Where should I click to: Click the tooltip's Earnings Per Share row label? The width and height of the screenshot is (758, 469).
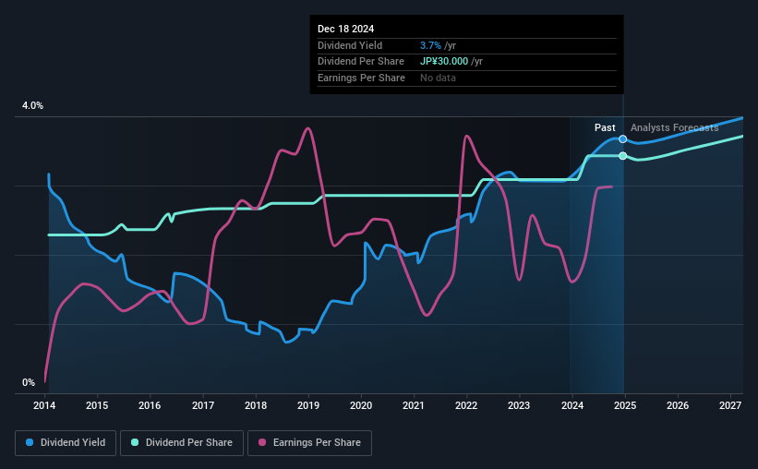pyautogui.click(x=361, y=78)
